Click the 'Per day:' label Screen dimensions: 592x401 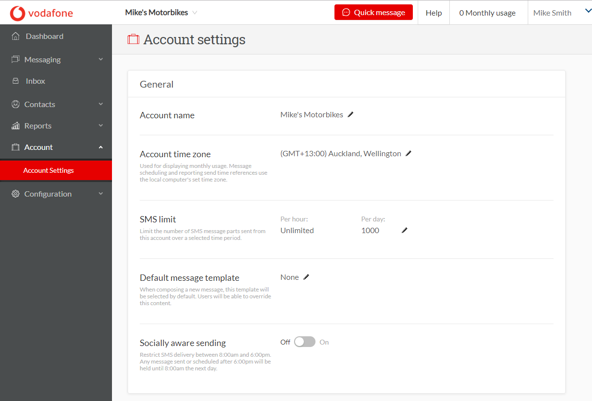[373, 219]
